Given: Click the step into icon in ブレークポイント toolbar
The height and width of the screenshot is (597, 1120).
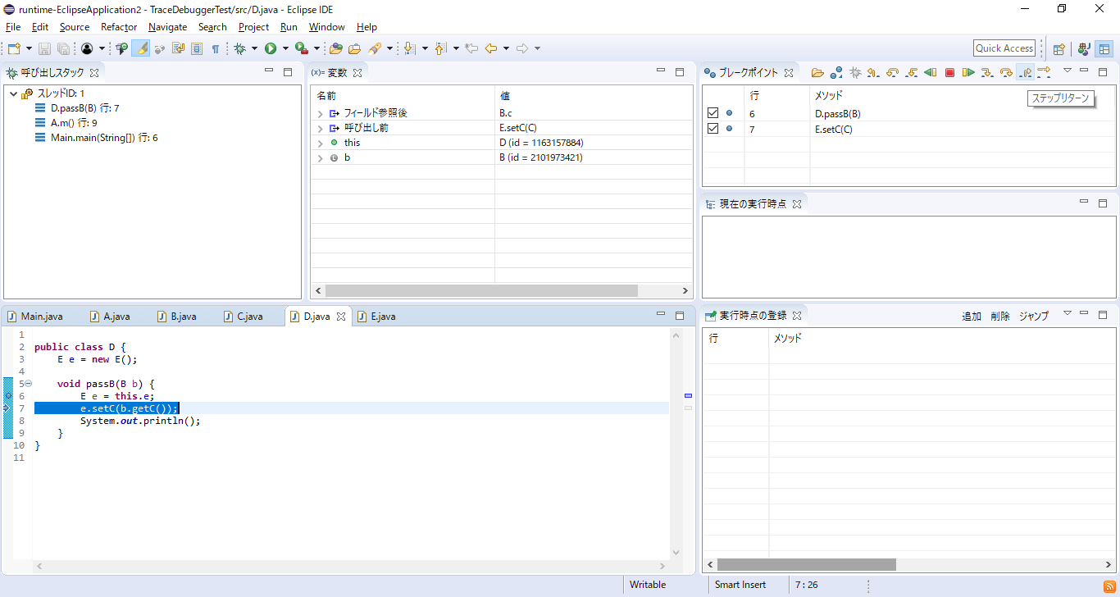Looking at the screenshot, I should [987, 72].
